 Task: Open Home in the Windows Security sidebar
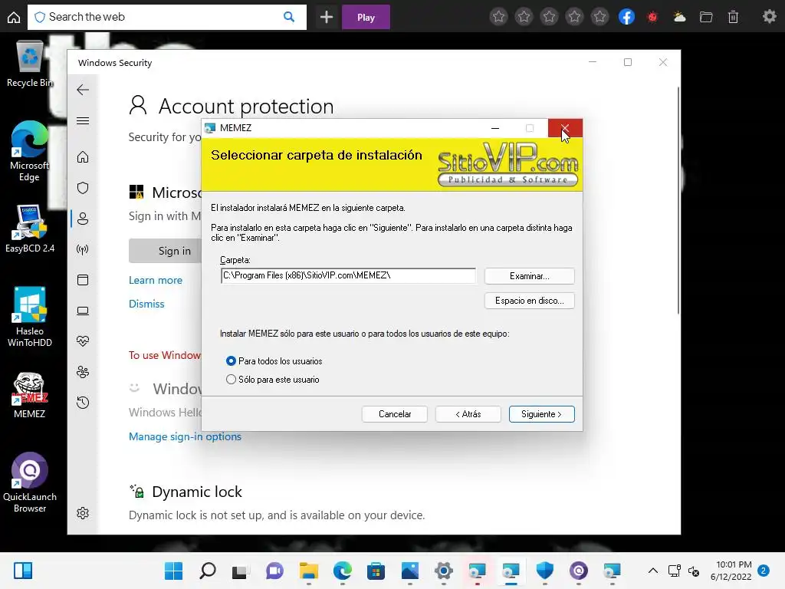click(x=83, y=157)
